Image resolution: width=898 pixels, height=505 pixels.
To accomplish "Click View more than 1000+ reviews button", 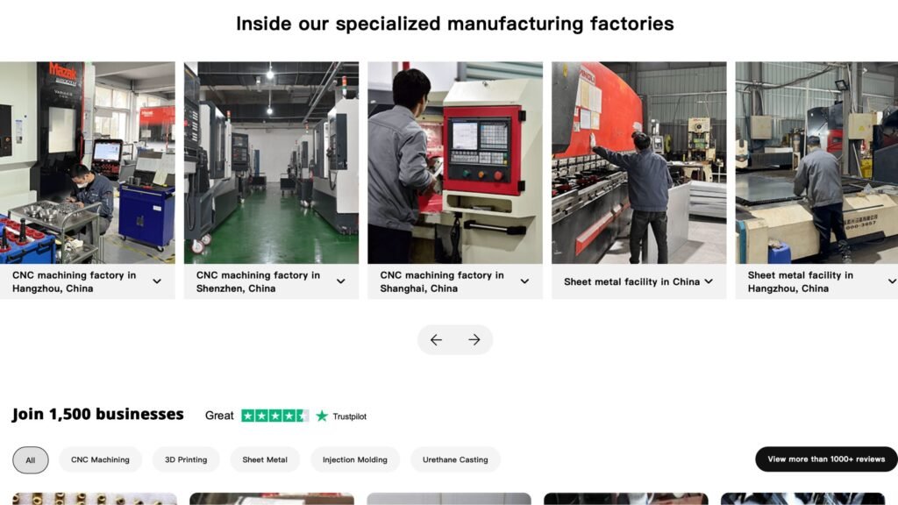I will [826, 459].
